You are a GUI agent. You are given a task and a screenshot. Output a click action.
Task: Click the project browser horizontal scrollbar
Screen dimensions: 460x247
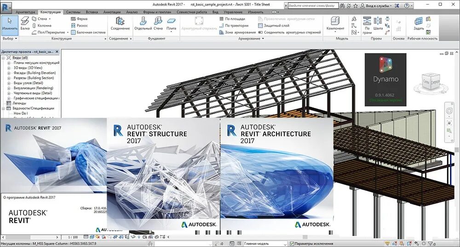[x=30, y=237]
